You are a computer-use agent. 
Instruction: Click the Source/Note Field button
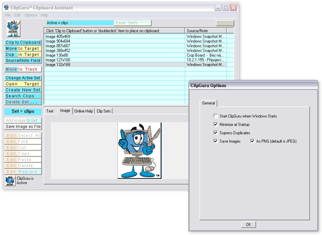[x=23, y=60]
